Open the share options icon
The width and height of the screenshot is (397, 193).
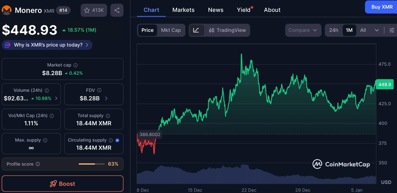pos(117,10)
